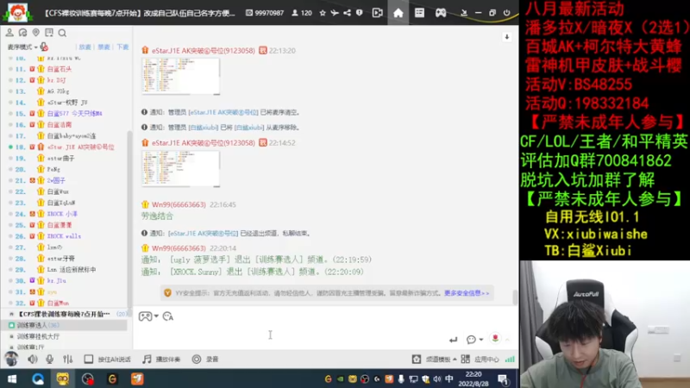Open the 应用中心 app center

click(x=480, y=360)
